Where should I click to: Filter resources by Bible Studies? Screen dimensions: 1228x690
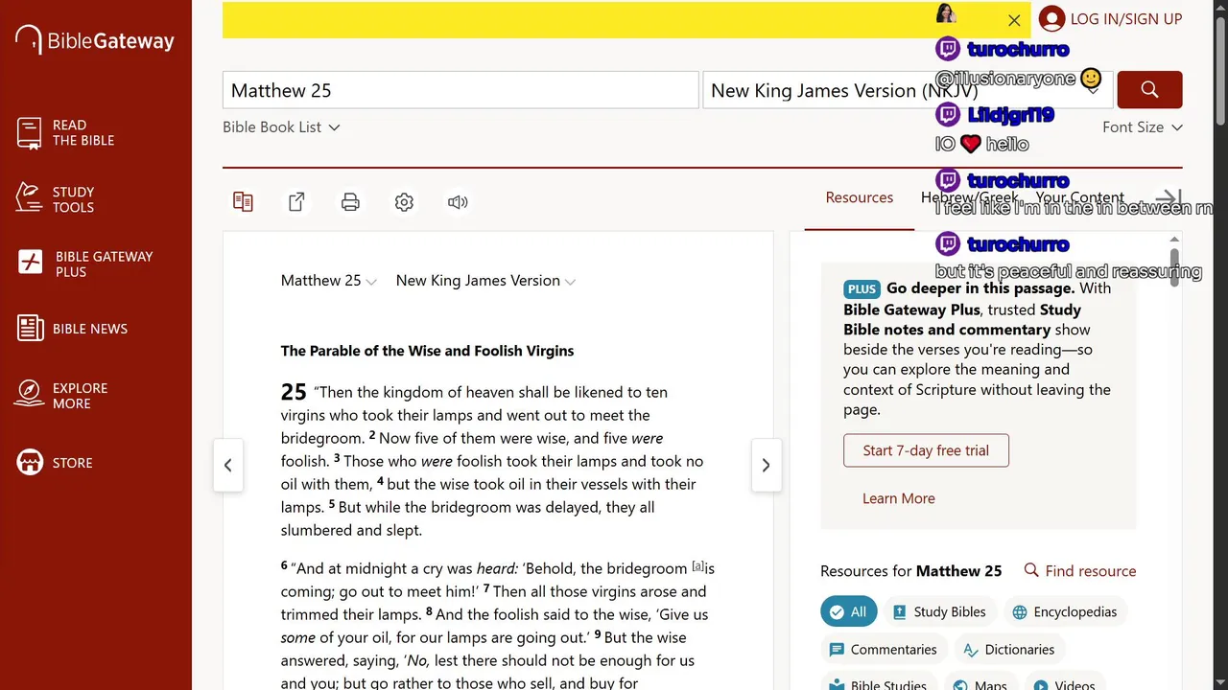point(878,683)
